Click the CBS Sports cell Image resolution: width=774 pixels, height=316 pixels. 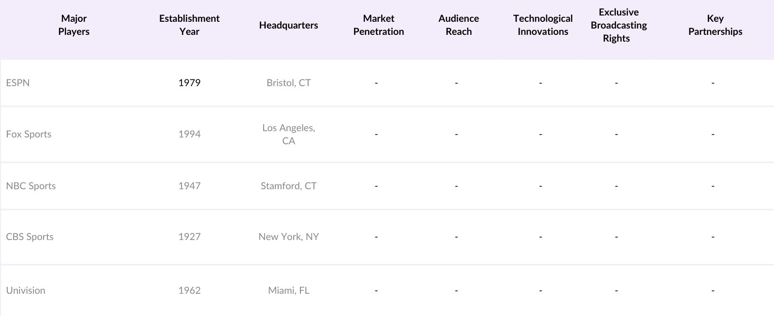pyautogui.click(x=30, y=237)
